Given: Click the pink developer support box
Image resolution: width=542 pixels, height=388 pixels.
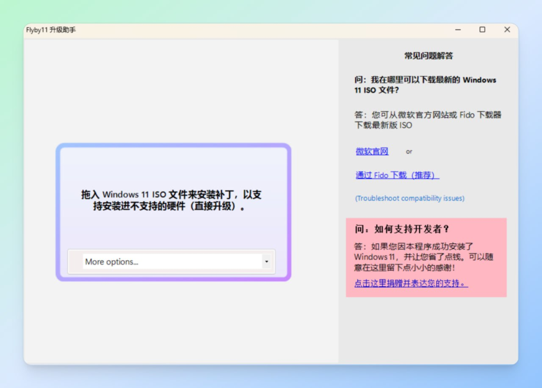Looking at the screenshot, I should pyautogui.click(x=426, y=257).
